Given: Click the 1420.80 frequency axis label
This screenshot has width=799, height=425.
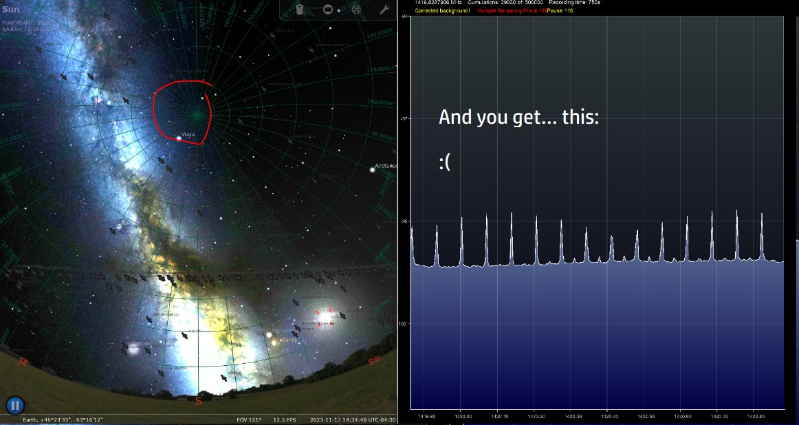Looking at the screenshot, I should (756, 416).
